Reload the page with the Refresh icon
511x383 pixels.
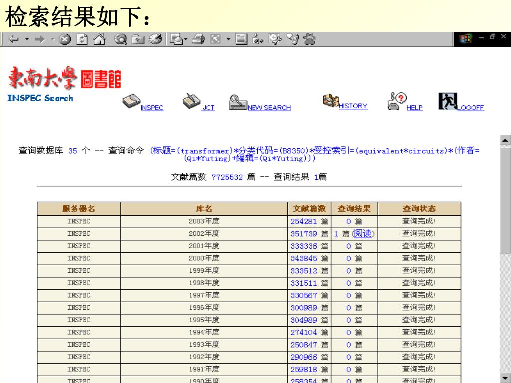point(82,40)
